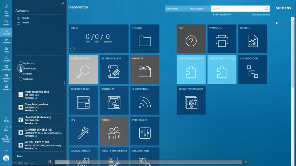
Task: Open Complete gearbox item
Action: tap(40, 107)
